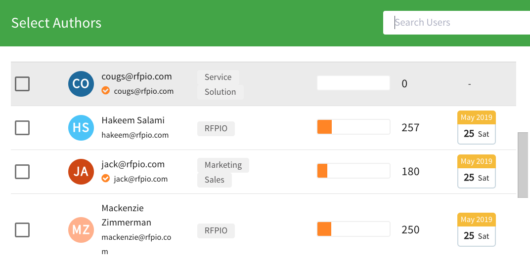
Task: Click the empty workload bar for cougs@rfpio.com
Action: click(x=353, y=83)
